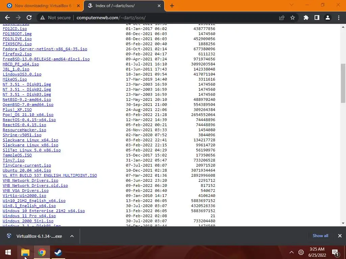
Task: Open the Chrome profile avatar
Action: point(328,18)
